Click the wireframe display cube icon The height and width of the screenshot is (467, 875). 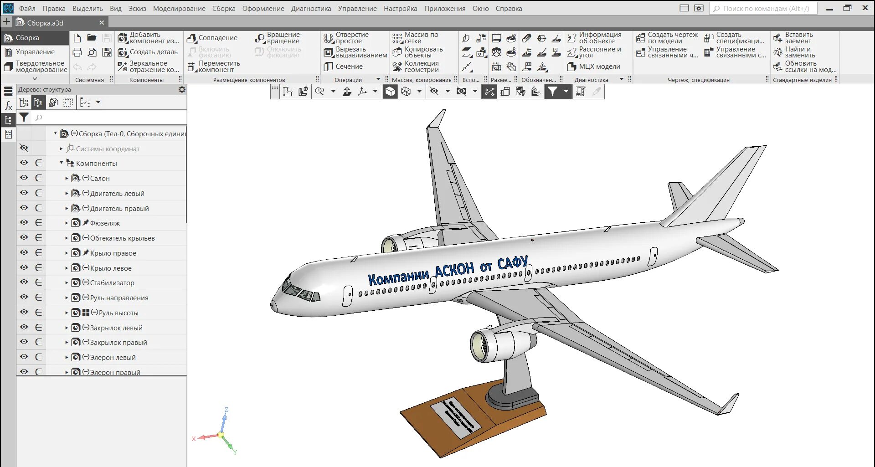point(406,92)
